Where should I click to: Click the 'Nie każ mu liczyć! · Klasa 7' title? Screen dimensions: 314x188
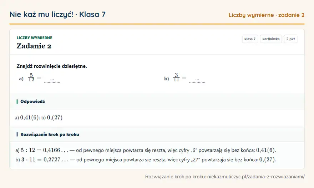57,14
